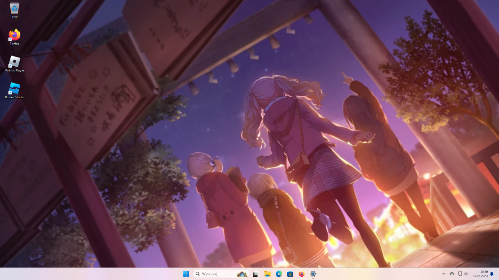Select the Roblox Player desktop shortcut
This screenshot has width=499, height=280.
click(15, 62)
